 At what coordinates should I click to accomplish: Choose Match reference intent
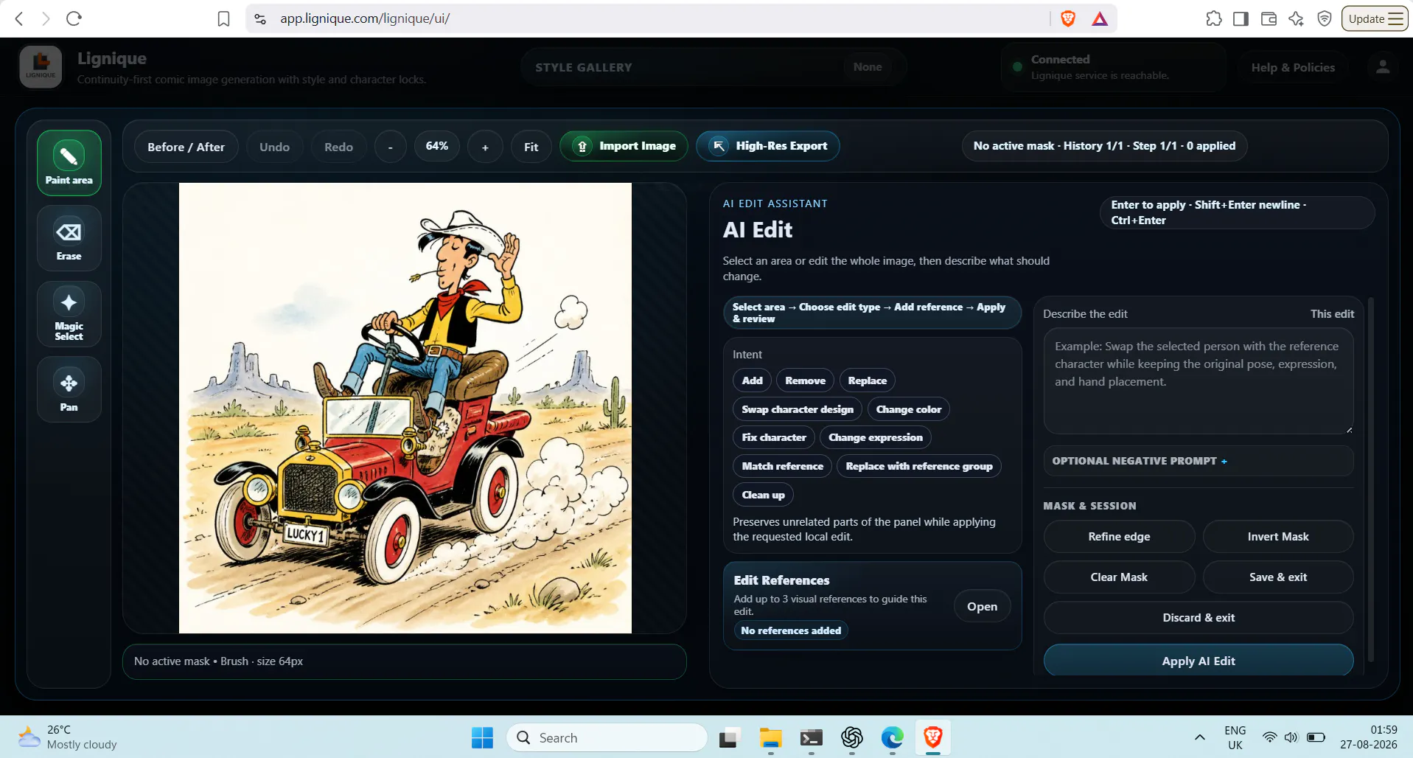pos(782,466)
